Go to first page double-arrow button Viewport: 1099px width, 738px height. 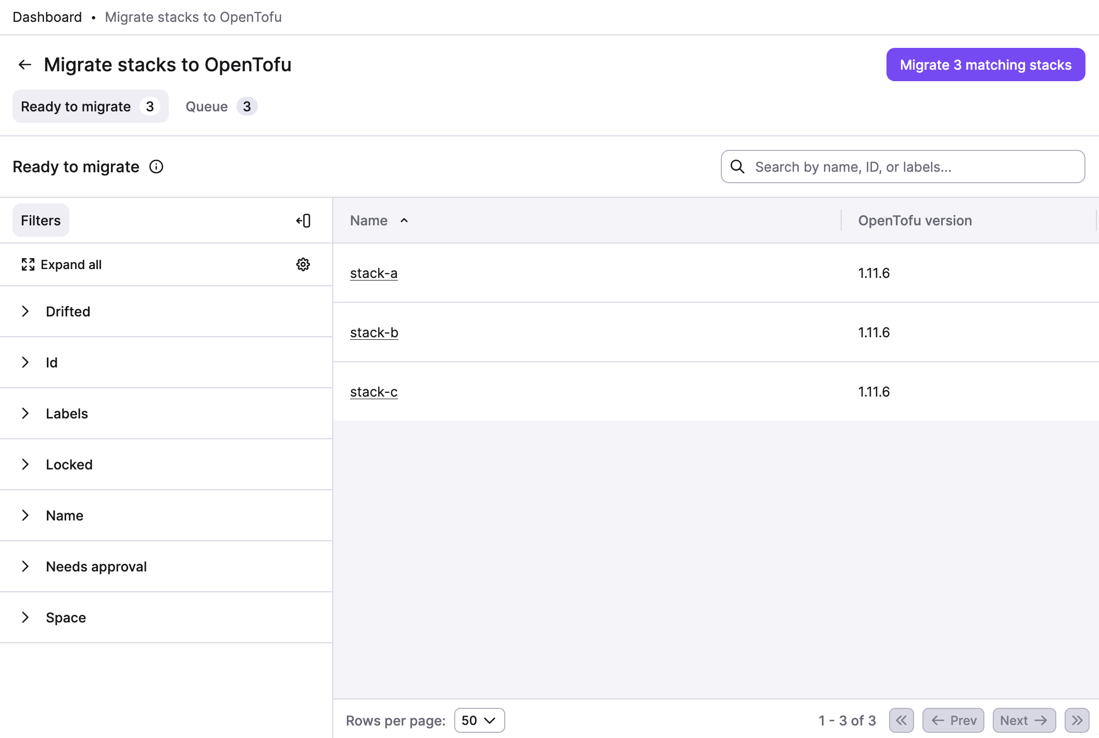pyautogui.click(x=902, y=720)
